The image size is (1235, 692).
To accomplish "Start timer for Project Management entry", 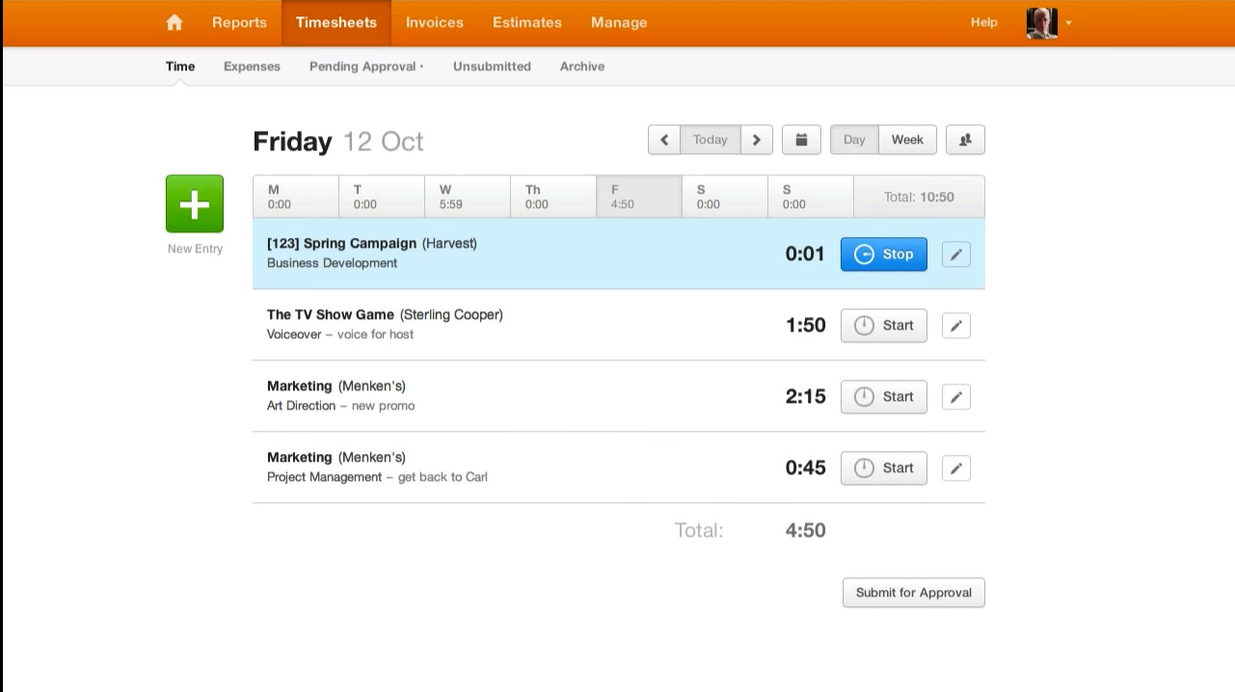I will [884, 468].
